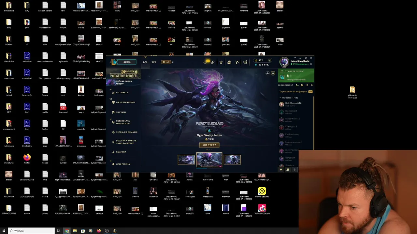Select friend BabyRamen542
Image resolution: width=417 pixels, height=234 pixels.
(x=295, y=104)
